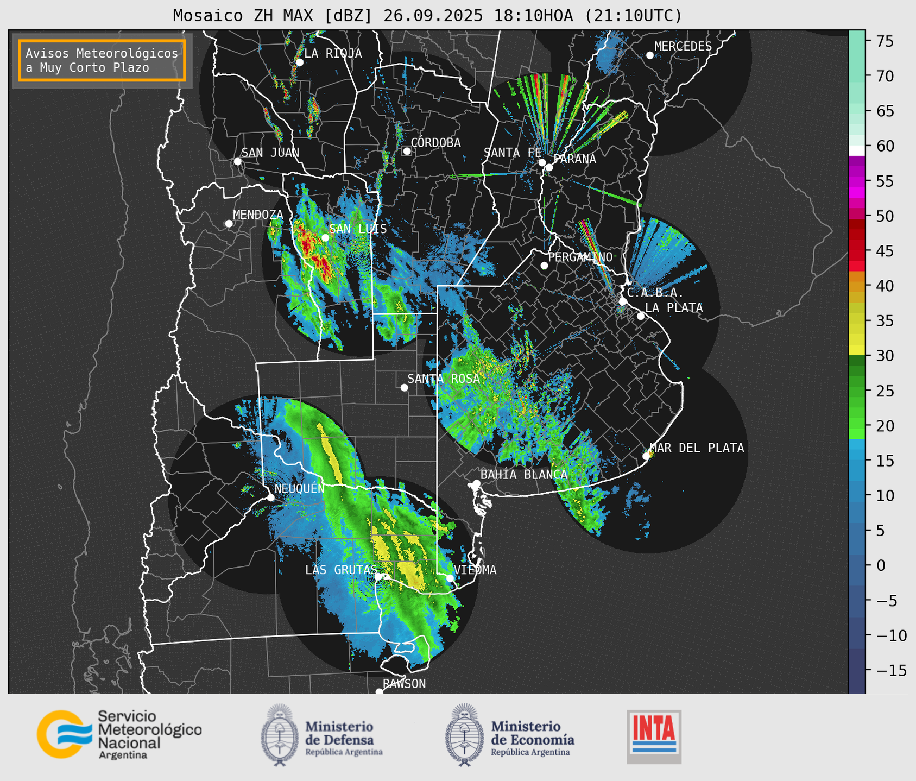Click the Avisos Meteorológicos a Muy Corto Plazo box

(x=102, y=60)
